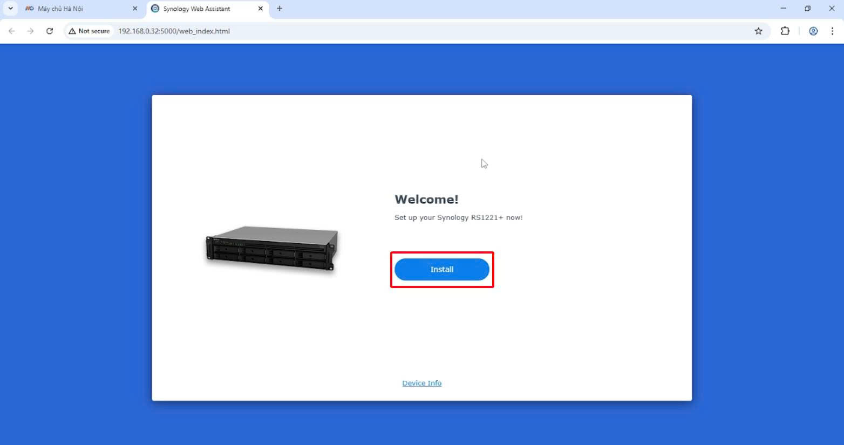Viewport: 844px width, 445px height.
Task: Open the Chrome profile menu
Action: tap(813, 31)
